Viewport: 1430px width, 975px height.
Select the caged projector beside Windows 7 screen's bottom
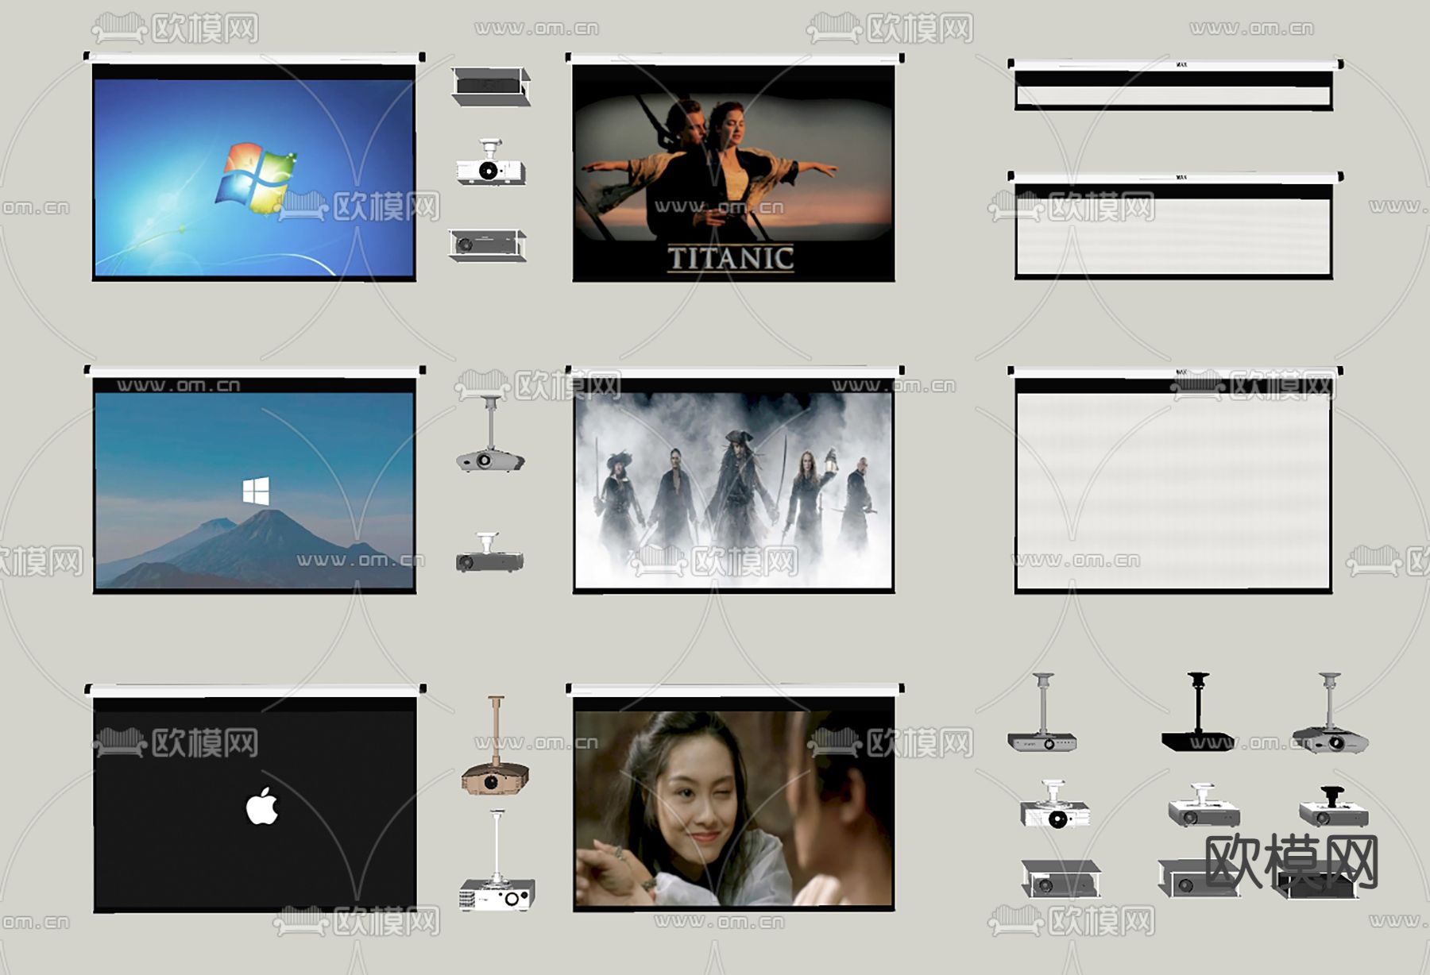pos(487,245)
